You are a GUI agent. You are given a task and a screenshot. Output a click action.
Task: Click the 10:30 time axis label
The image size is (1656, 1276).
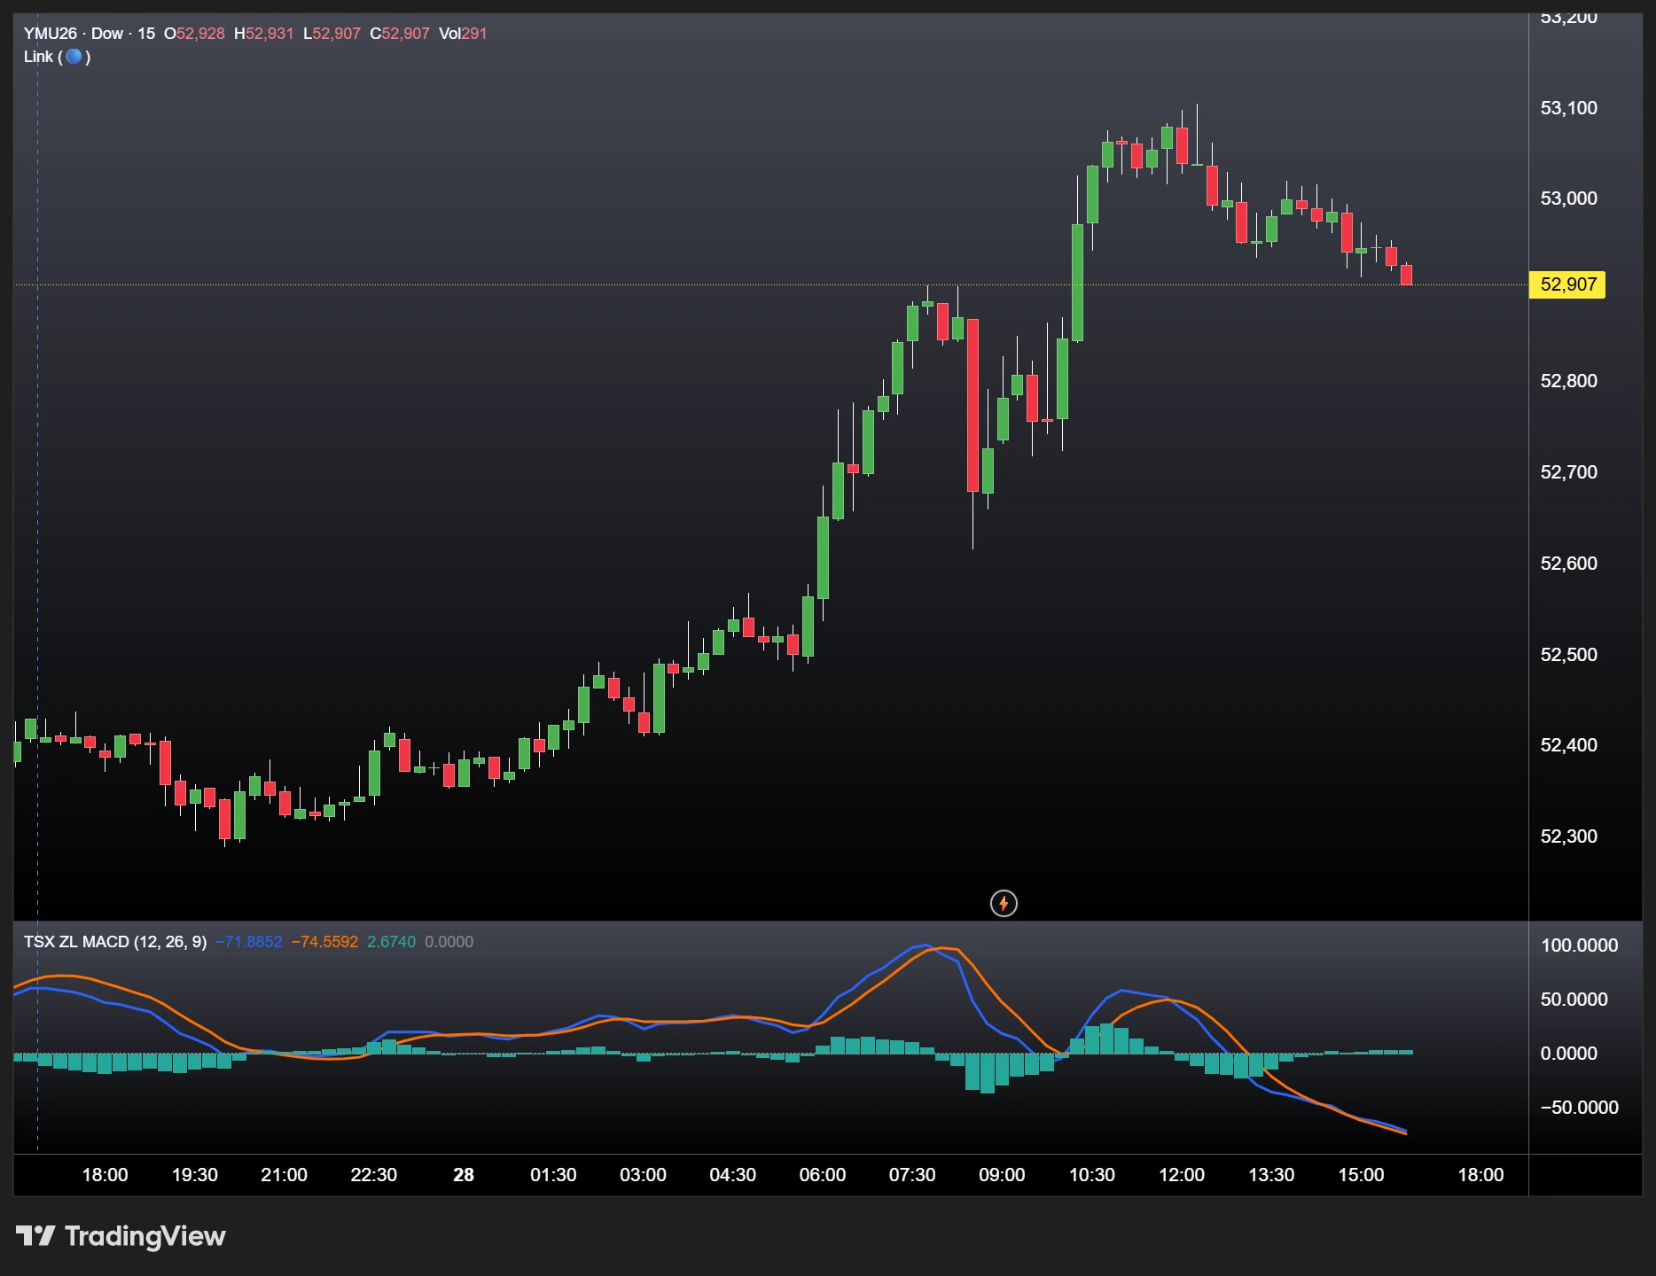[x=1091, y=1175]
